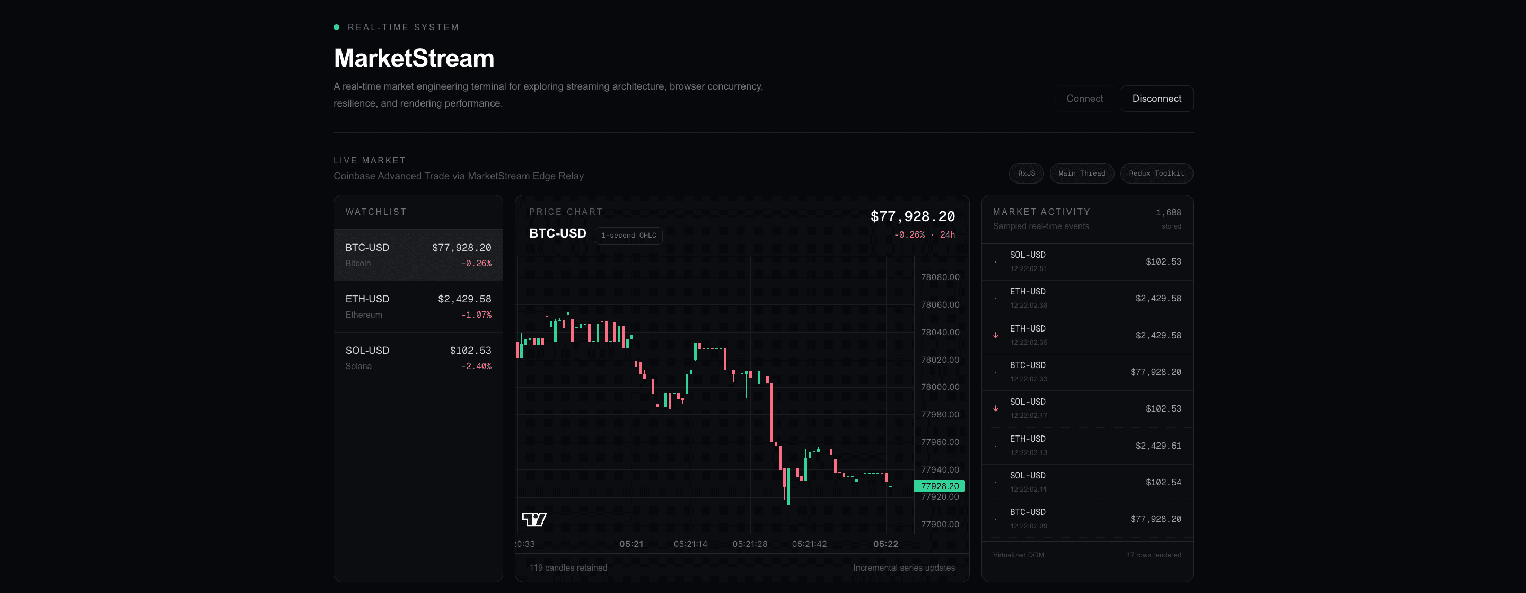Click the 05:21 time axis label

point(631,544)
